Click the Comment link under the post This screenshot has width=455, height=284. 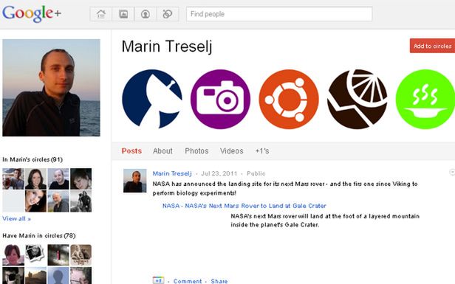point(188,281)
